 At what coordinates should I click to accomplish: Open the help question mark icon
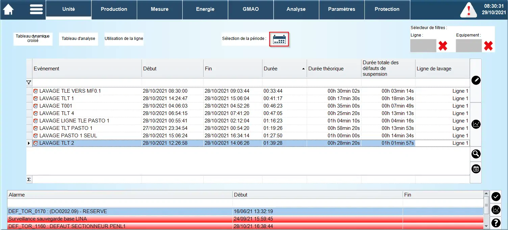pos(496,223)
